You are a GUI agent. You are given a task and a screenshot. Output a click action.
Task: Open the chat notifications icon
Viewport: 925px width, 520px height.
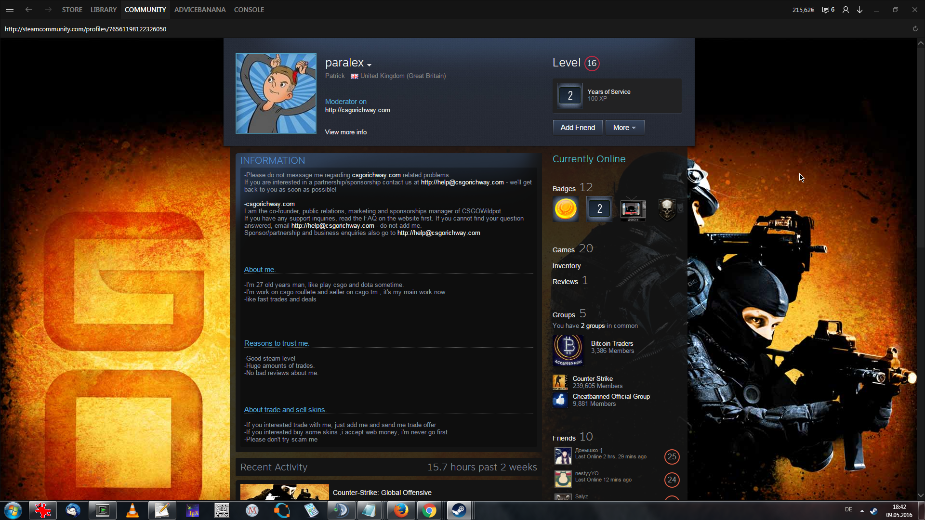(x=828, y=10)
